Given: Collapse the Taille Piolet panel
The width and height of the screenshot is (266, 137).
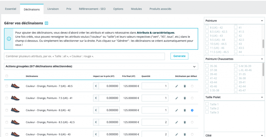Looking at the screenshot, I should coord(262,97).
